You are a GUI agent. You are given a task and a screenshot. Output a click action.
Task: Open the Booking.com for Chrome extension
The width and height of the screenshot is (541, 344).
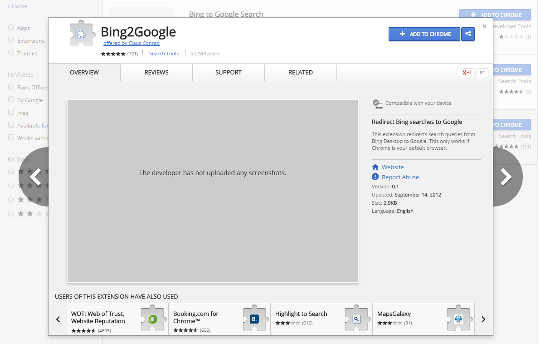[219, 319]
